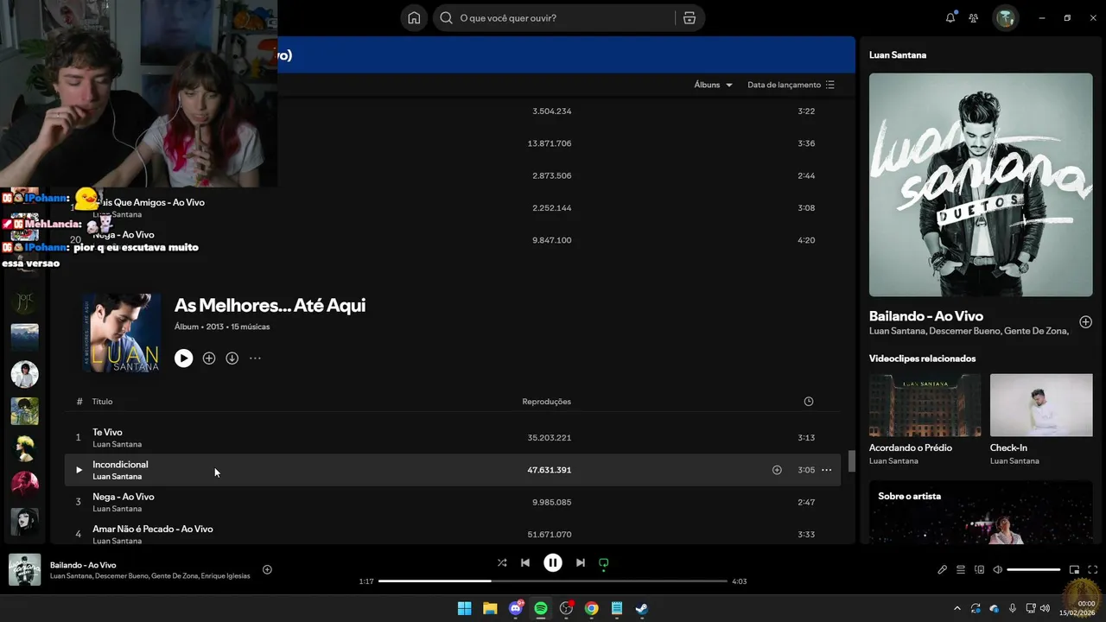1106x622 pixels.
Task: Click the system tray microphone icon
Action: [1012, 608]
